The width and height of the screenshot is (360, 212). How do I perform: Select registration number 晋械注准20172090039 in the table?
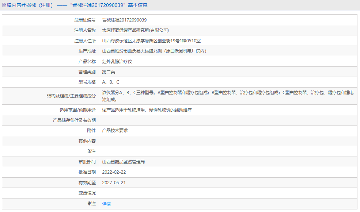coord(124,20)
